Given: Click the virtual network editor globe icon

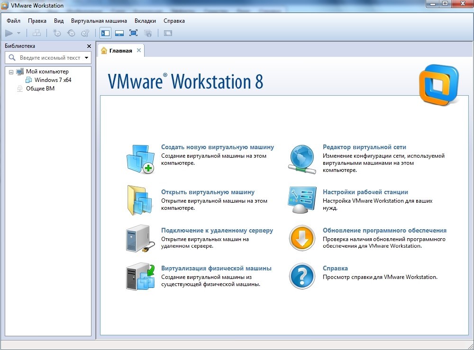Looking at the screenshot, I should pyautogui.click(x=301, y=159).
